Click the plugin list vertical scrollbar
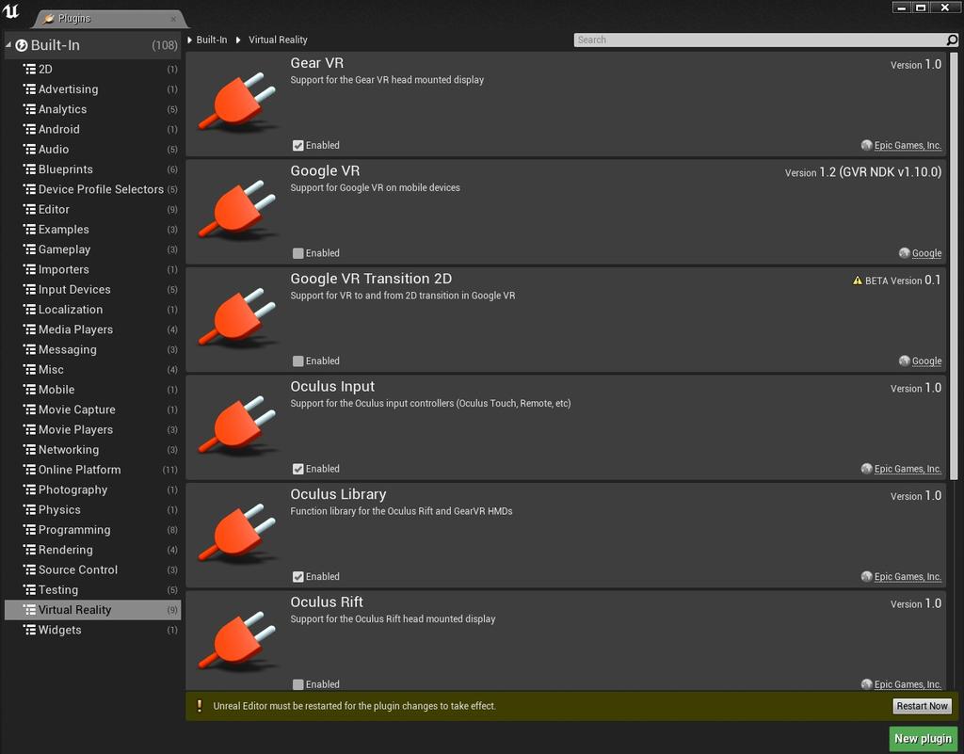Image resolution: width=964 pixels, height=754 pixels. point(954,266)
